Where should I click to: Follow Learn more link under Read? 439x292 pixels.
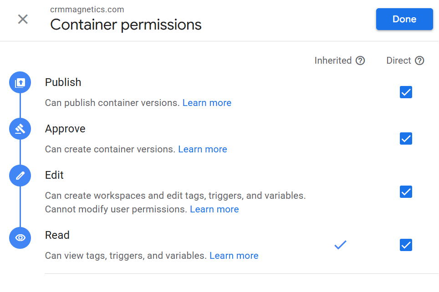(234, 256)
